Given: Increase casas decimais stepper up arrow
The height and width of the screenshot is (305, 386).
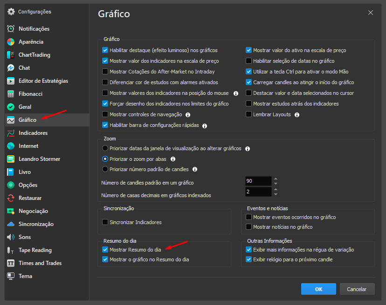Looking at the screenshot, I should click(x=276, y=189).
